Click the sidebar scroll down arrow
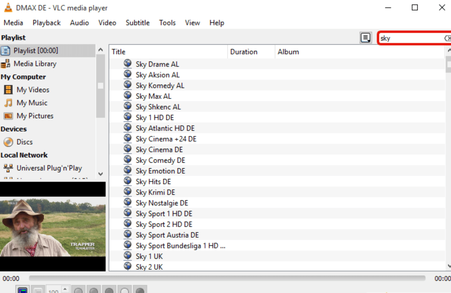The width and height of the screenshot is (451, 293). tap(101, 174)
